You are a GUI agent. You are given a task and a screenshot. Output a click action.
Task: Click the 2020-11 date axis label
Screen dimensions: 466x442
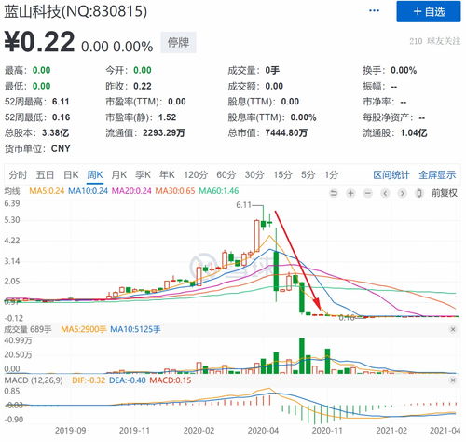click(327, 431)
